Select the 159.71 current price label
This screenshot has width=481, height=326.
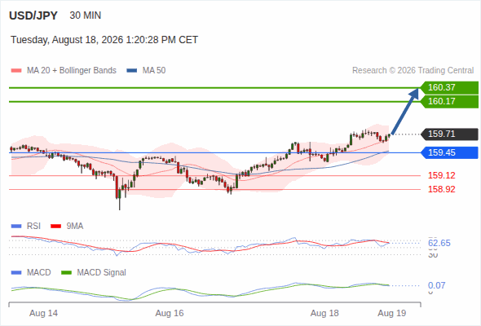[449, 134]
